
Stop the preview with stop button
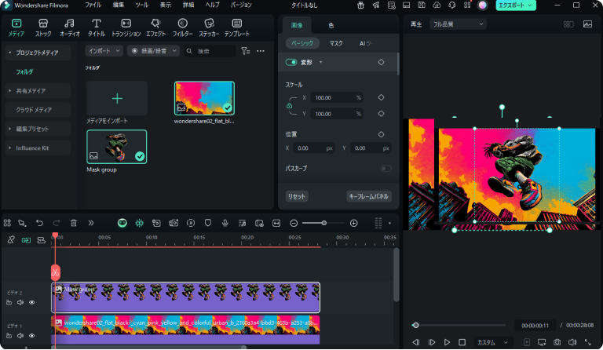point(462,342)
